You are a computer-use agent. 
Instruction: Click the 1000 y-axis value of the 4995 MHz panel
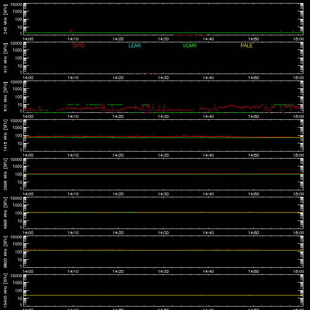pos(17,205)
